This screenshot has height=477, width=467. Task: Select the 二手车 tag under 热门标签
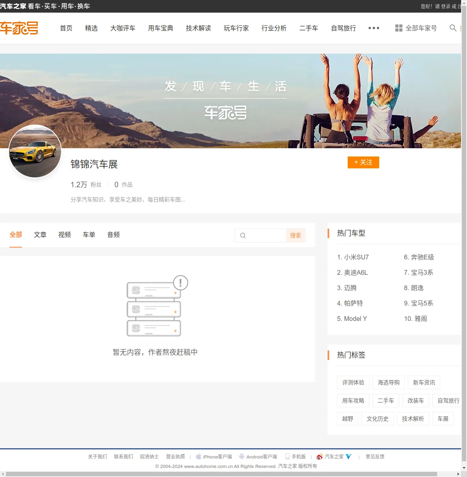point(386,401)
